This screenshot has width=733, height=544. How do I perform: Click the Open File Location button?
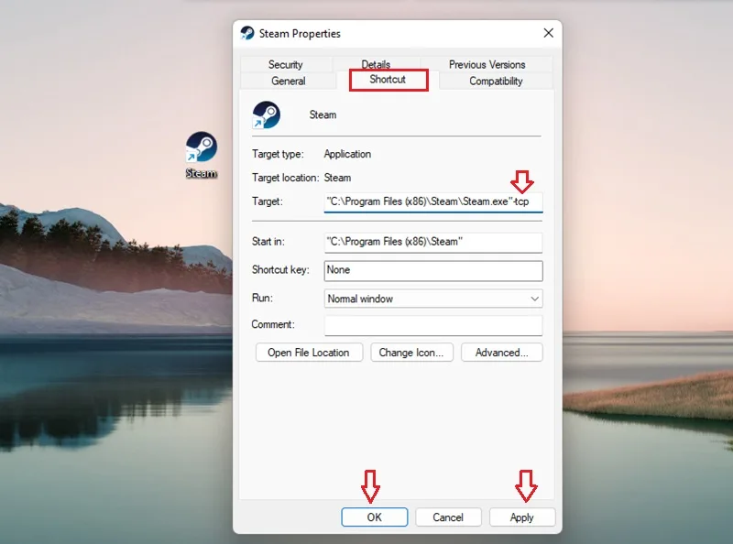309,353
